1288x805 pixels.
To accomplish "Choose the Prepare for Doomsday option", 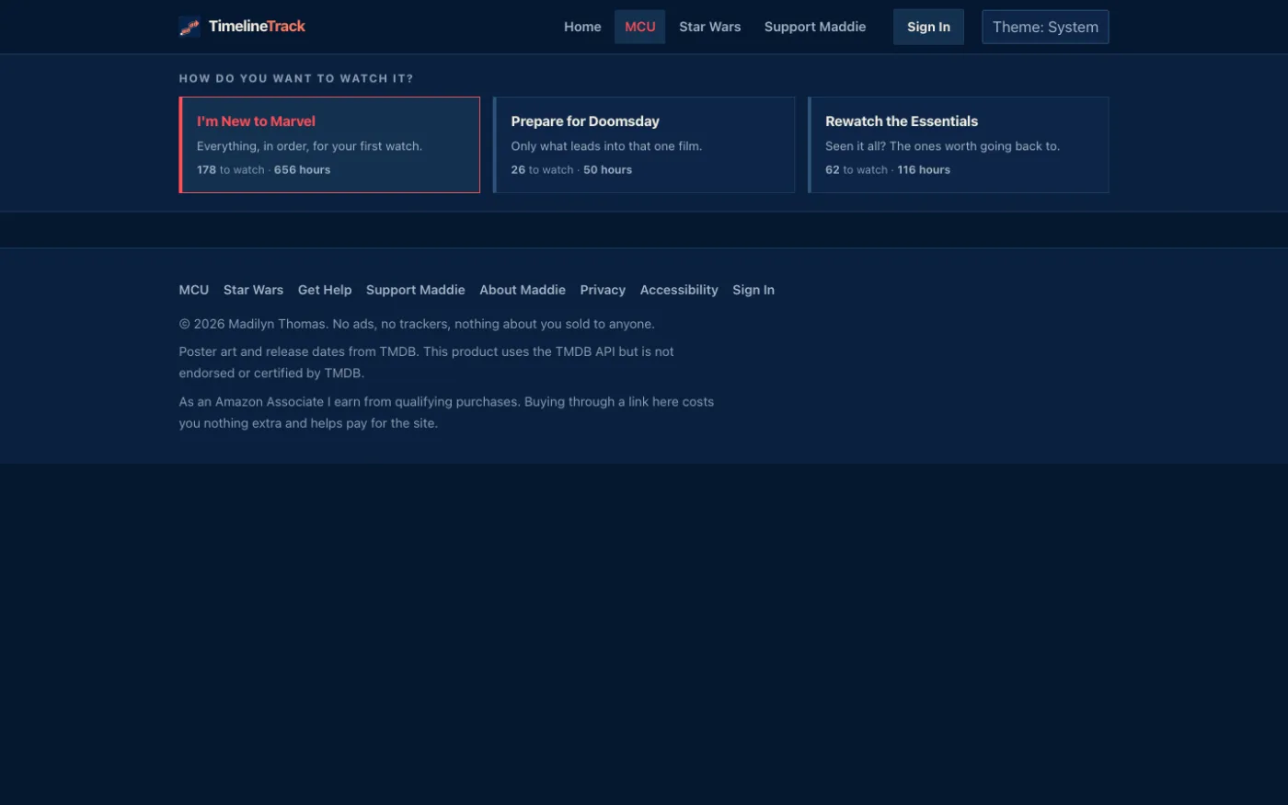I will [644, 144].
